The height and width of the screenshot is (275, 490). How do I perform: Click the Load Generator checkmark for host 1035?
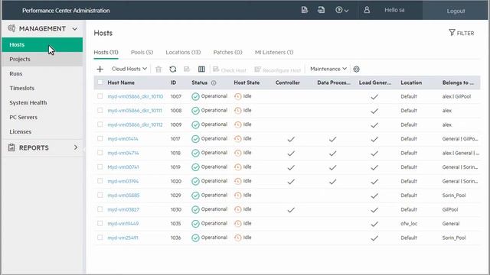(374, 224)
